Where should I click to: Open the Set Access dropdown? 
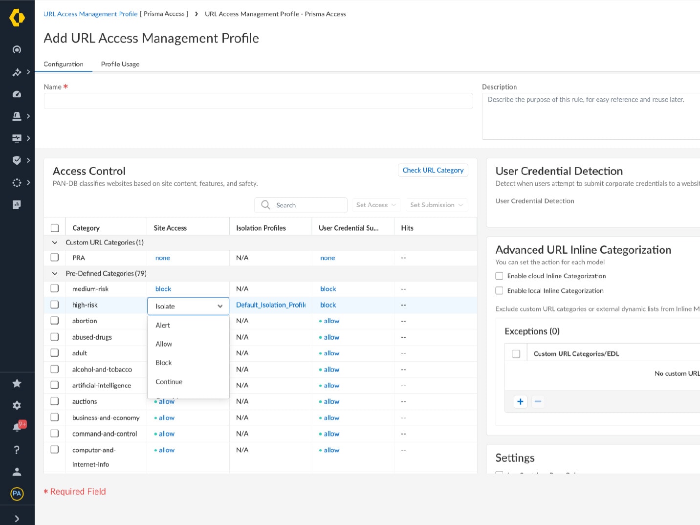[x=376, y=205]
